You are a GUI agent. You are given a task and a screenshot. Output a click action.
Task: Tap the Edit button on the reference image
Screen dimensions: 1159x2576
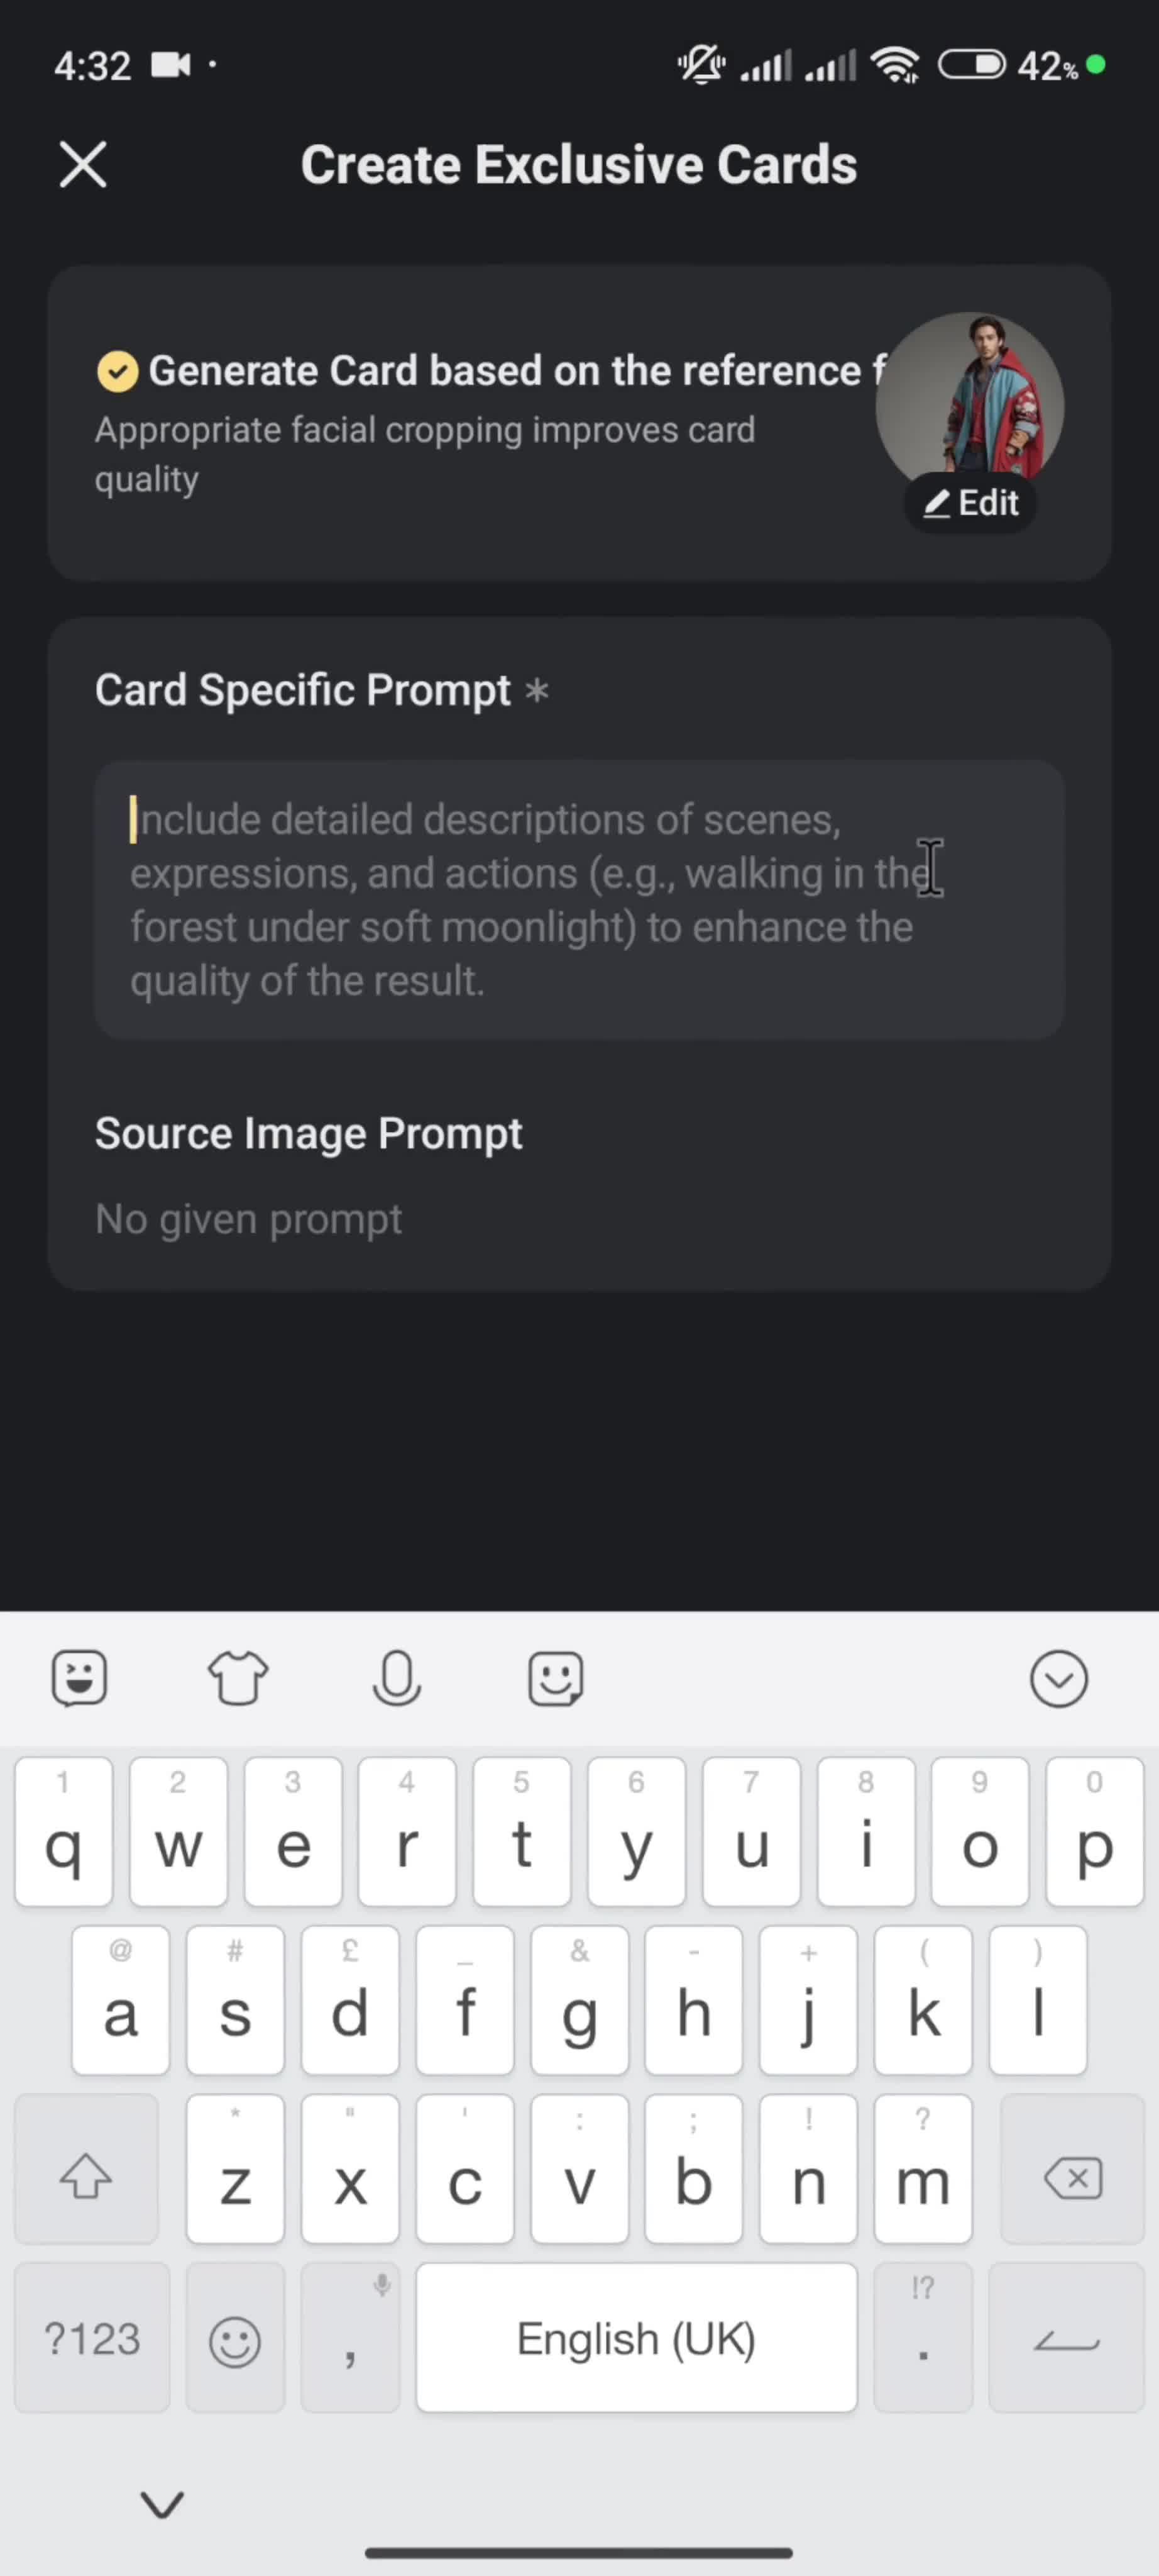(970, 503)
